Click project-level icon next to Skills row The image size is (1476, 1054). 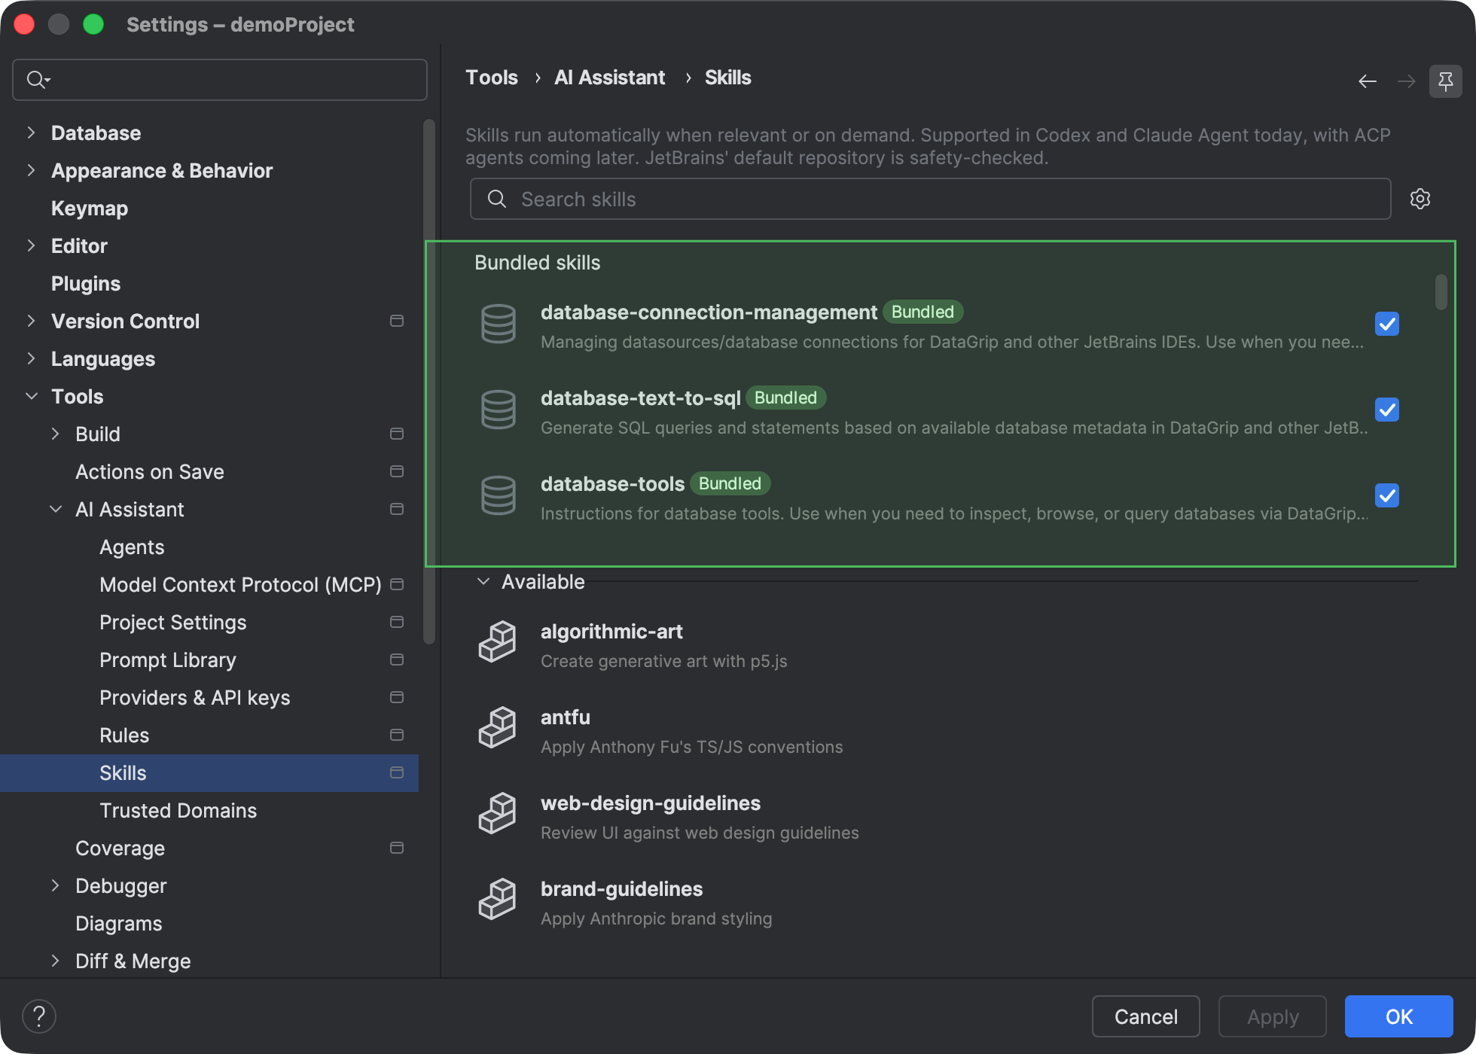point(397,772)
